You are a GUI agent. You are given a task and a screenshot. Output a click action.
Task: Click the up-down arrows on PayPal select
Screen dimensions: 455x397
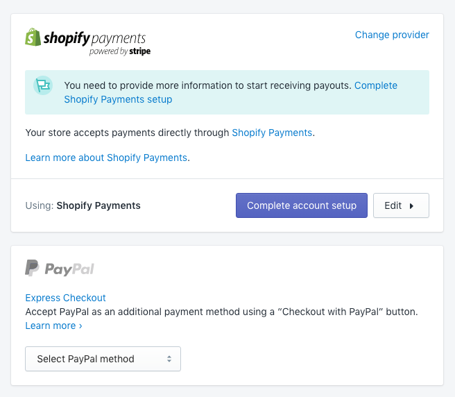[169, 359]
